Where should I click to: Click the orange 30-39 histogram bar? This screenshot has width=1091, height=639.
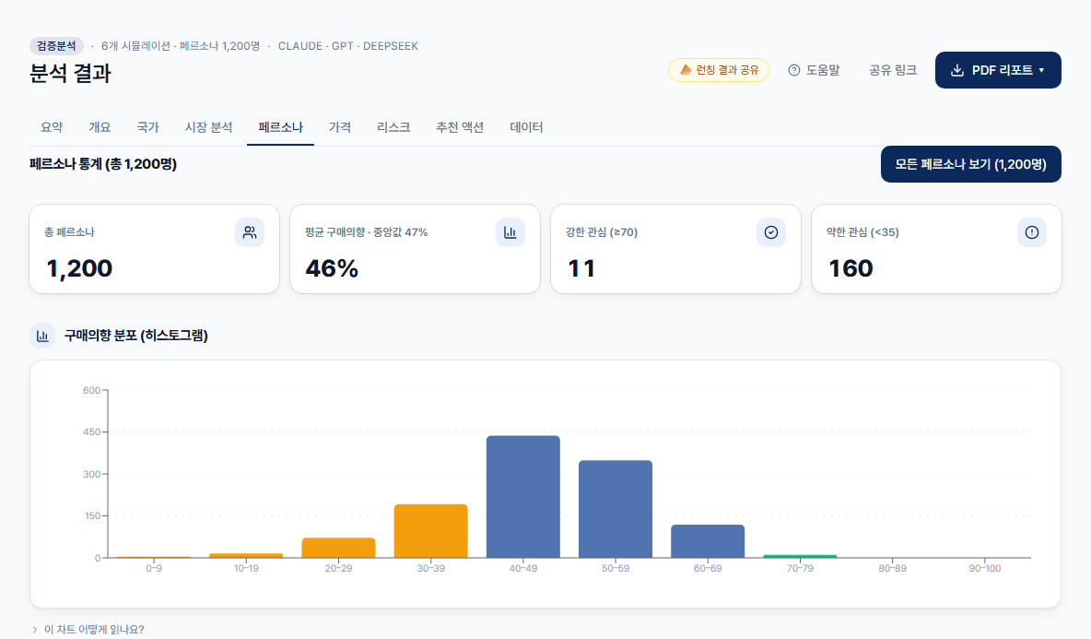430,531
